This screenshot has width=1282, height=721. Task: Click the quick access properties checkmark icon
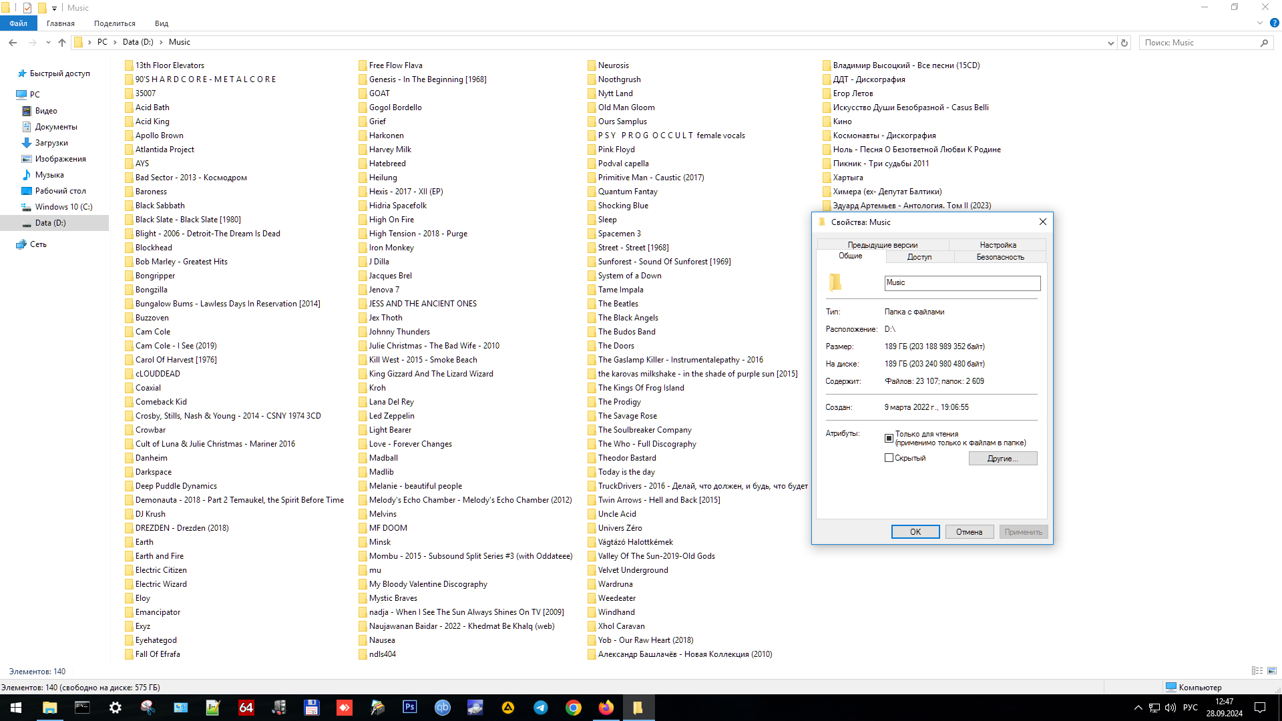tap(27, 8)
